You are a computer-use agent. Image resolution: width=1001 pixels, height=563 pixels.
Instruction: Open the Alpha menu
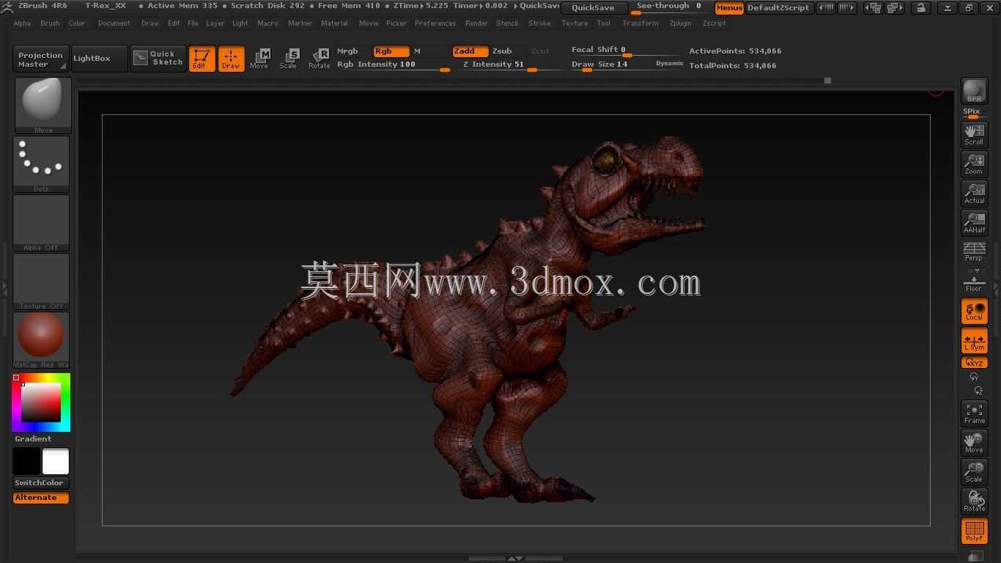click(x=22, y=23)
